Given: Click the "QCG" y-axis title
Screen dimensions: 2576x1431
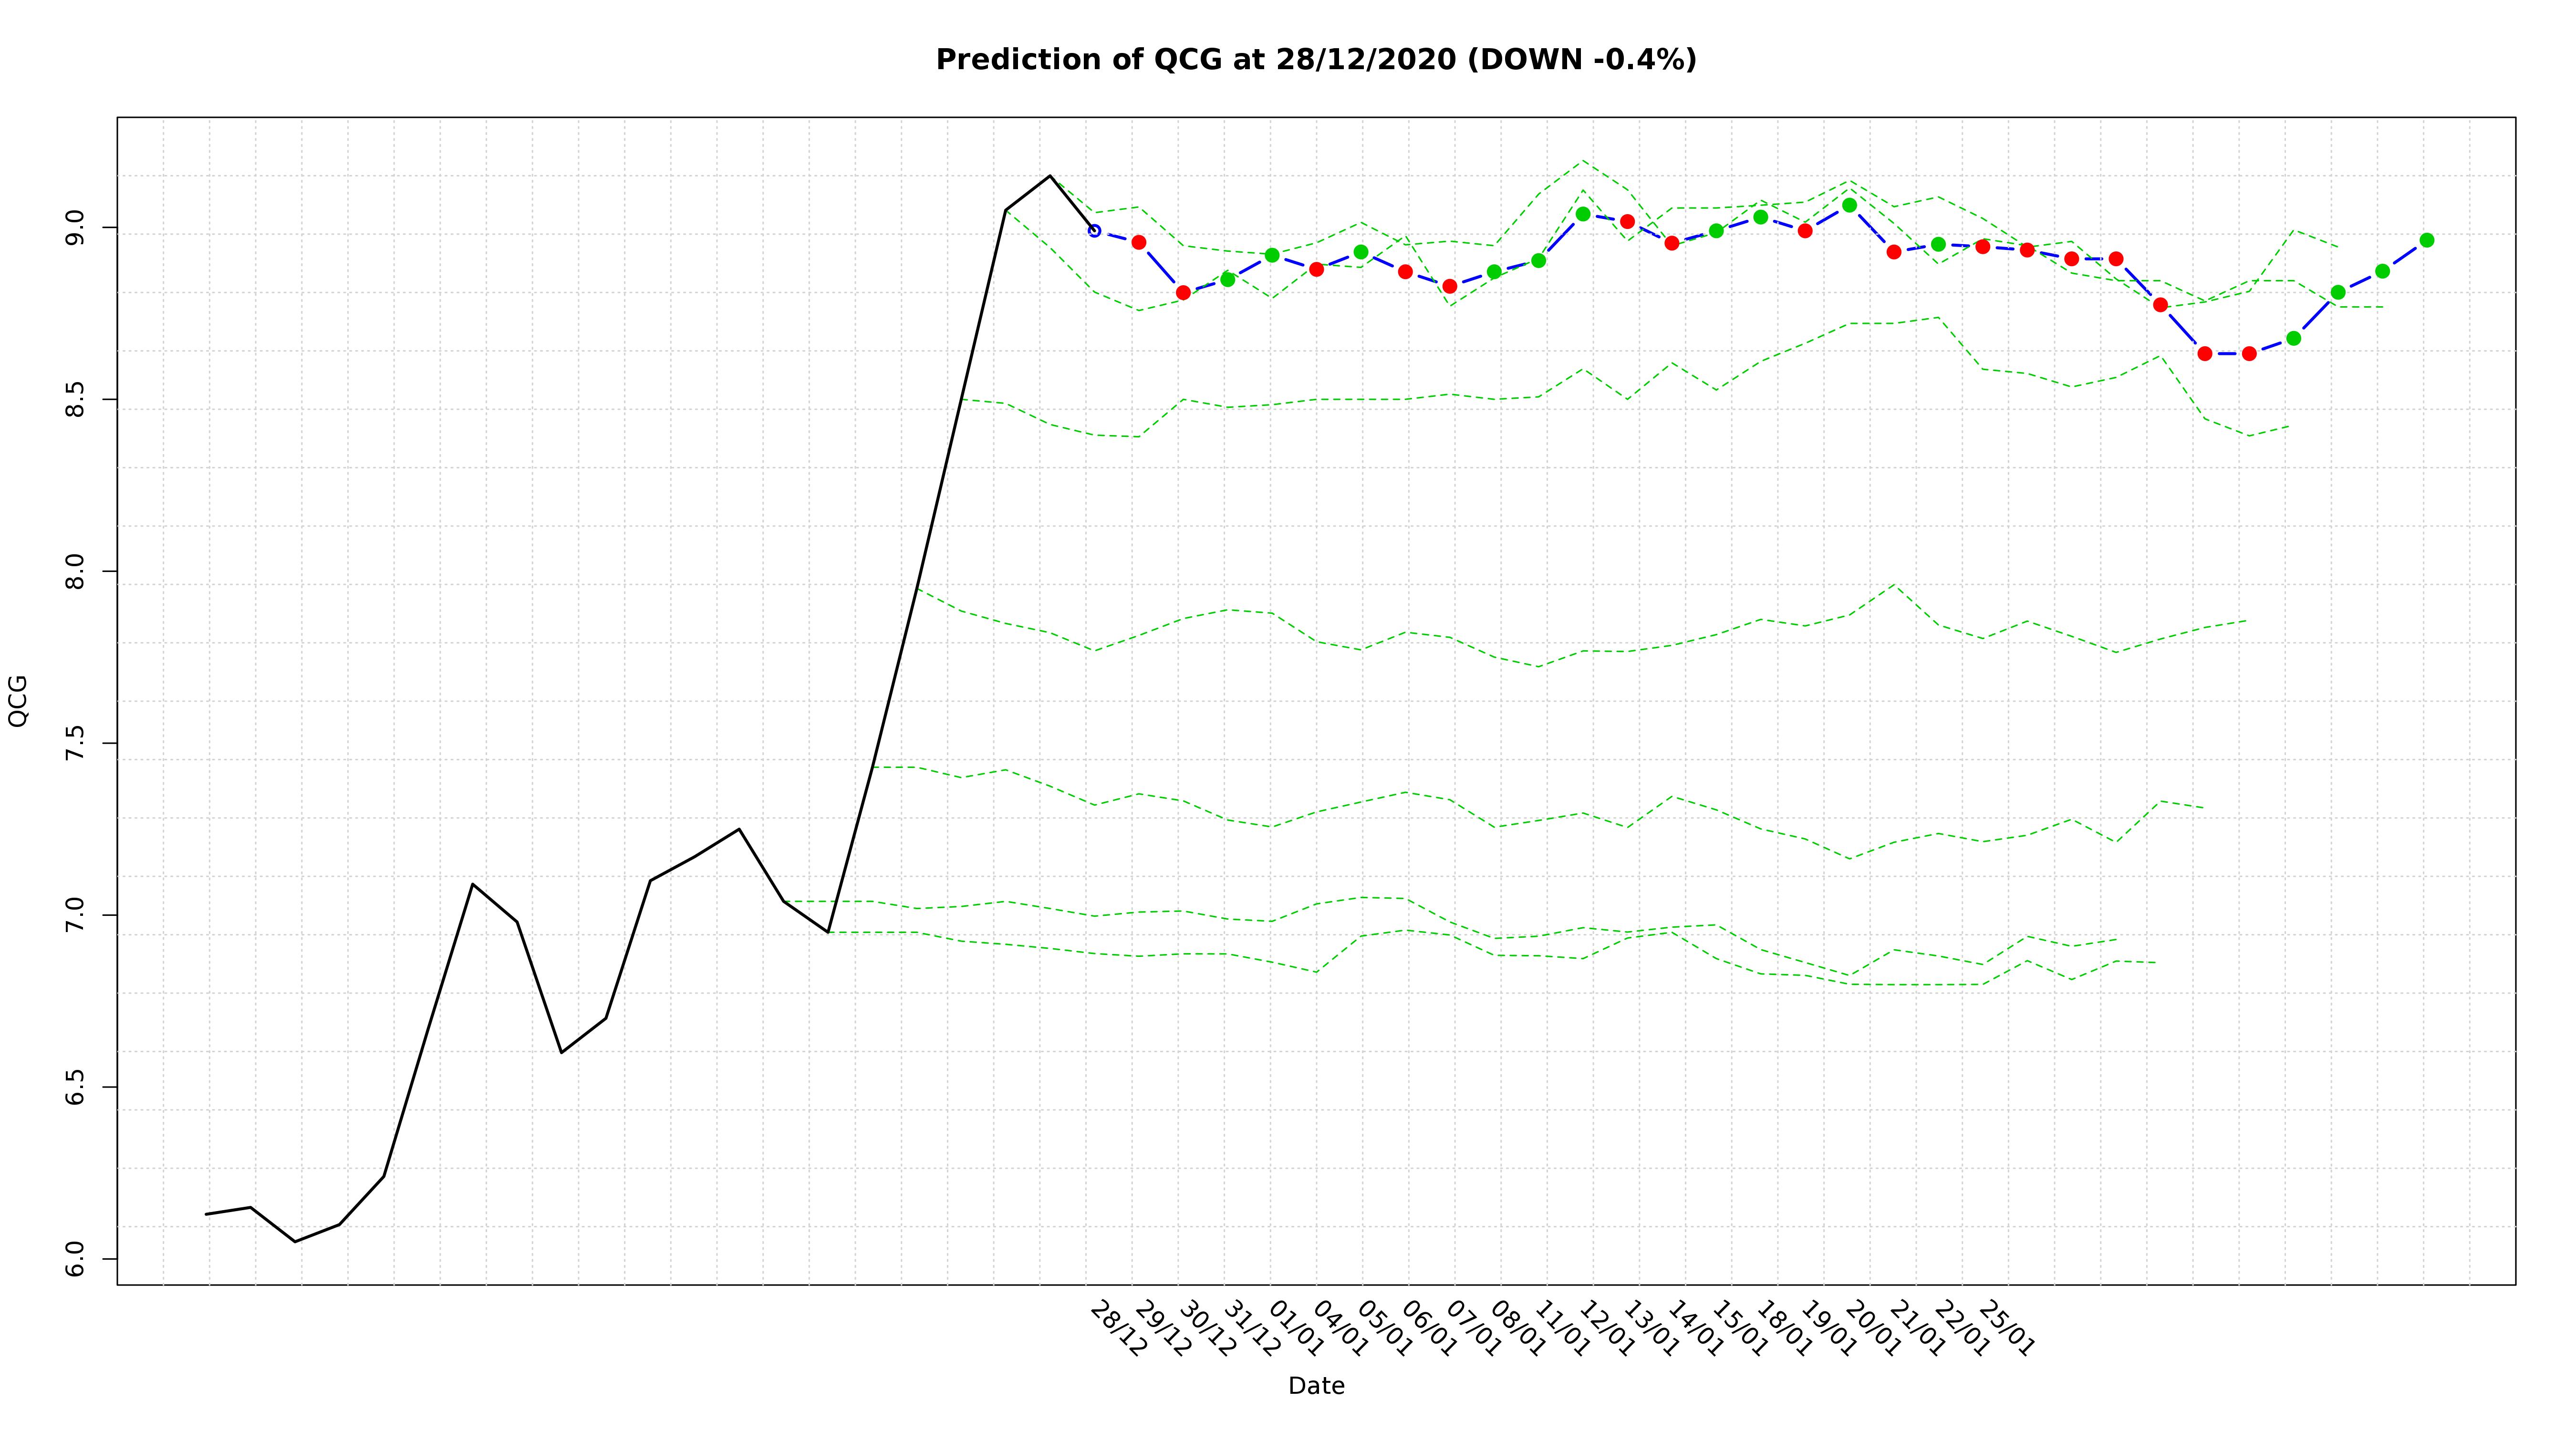Looking at the screenshot, I should pos(18,701).
